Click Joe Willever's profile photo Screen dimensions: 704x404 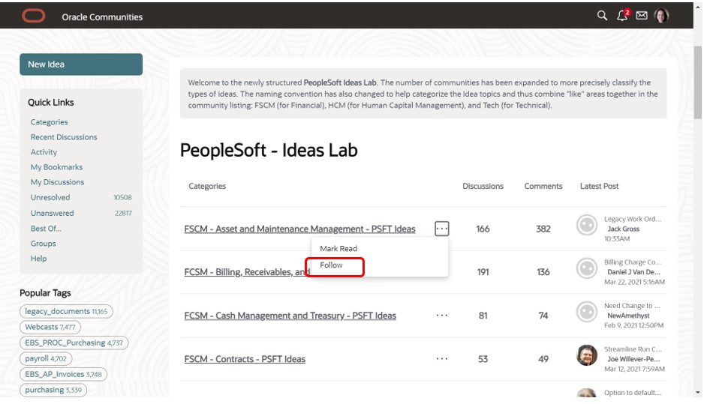point(586,355)
